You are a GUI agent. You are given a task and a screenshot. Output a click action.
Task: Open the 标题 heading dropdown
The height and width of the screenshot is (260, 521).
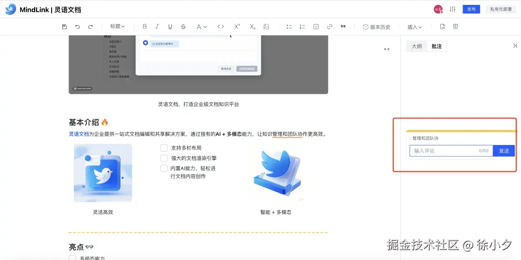118,26
